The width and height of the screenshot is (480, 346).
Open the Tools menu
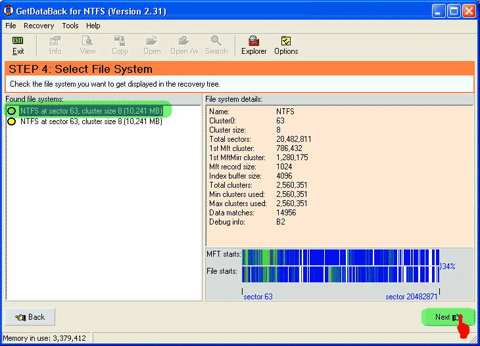pyautogui.click(x=70, y=26)
